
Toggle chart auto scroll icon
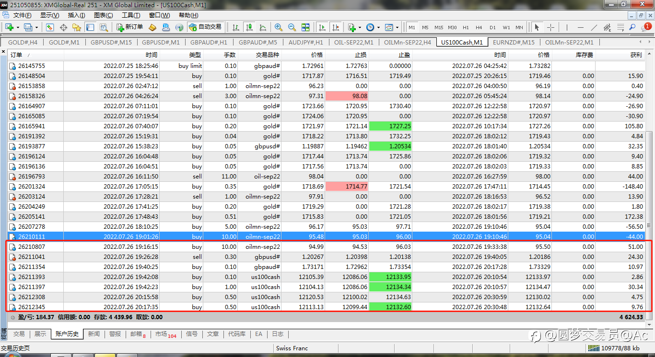coord(322,27)
